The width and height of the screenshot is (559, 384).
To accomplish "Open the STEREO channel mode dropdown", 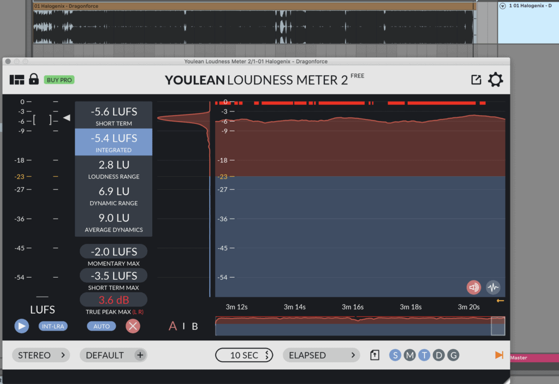I will pos(41,355).
